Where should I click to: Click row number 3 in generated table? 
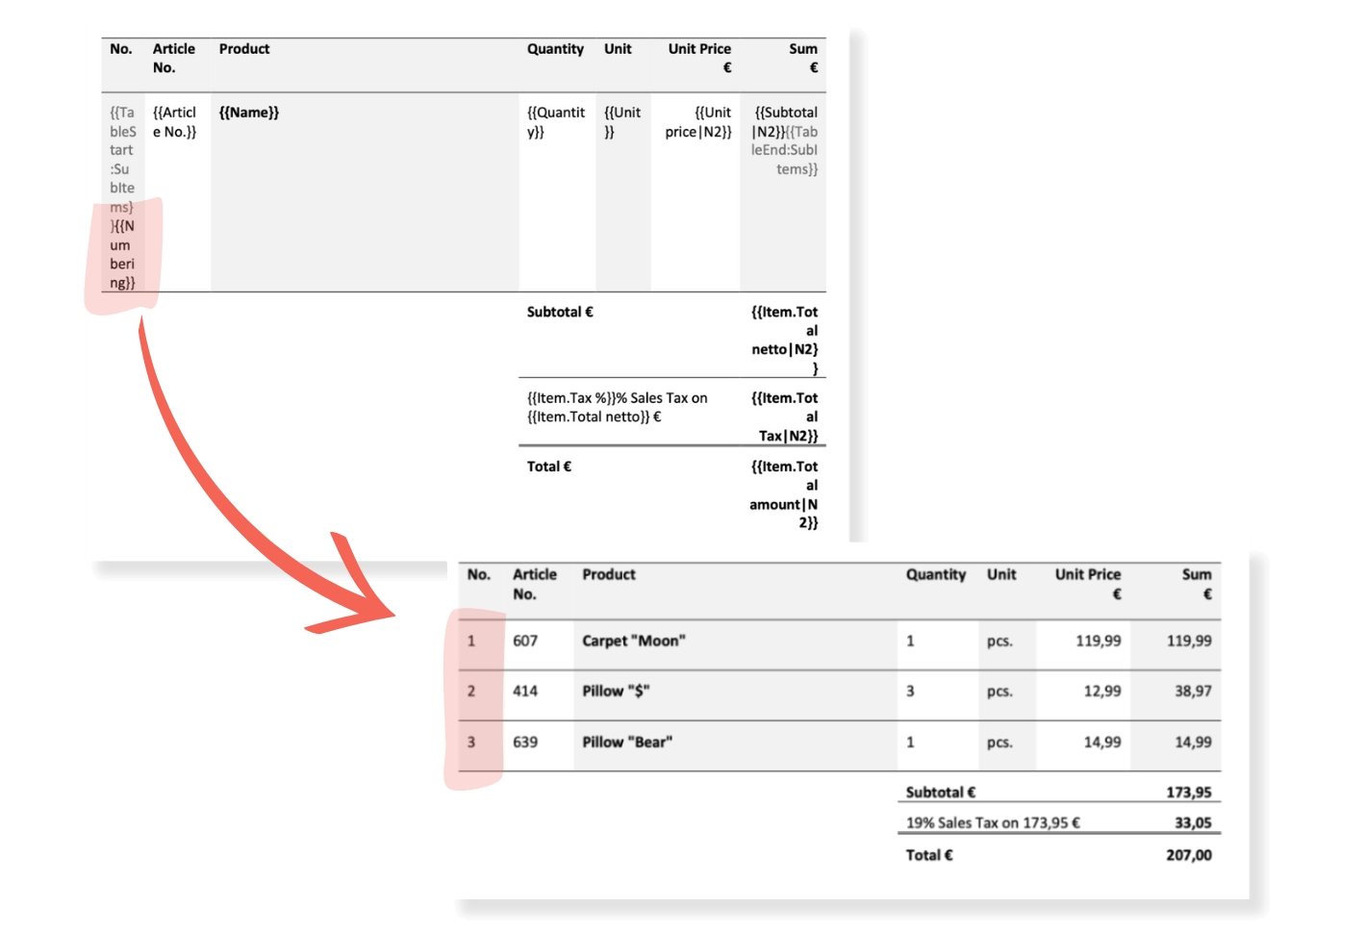[471, 742]
